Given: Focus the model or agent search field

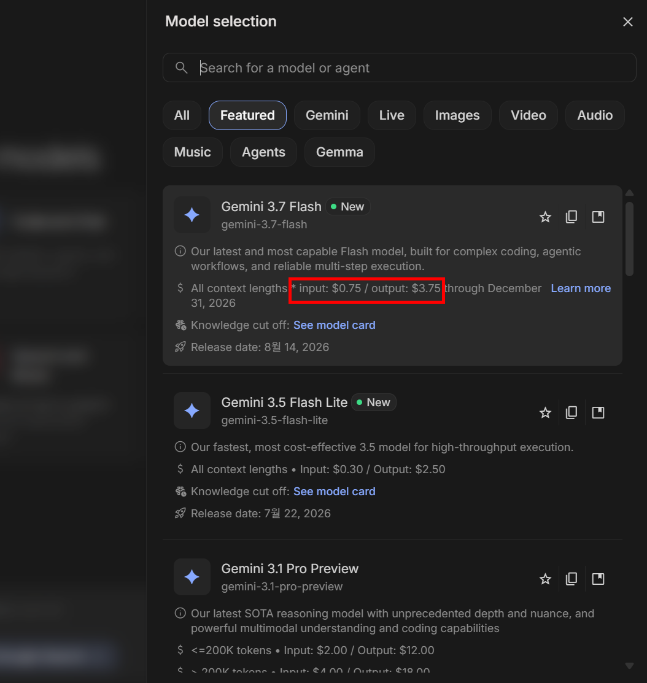Looking at the screenshot, I should pos(400,68).
